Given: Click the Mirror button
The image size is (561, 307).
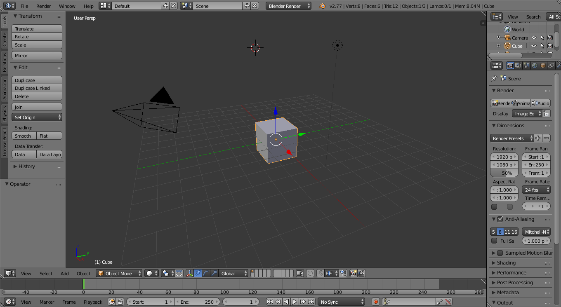Looking at the screenshot, I should coord(37,55).
